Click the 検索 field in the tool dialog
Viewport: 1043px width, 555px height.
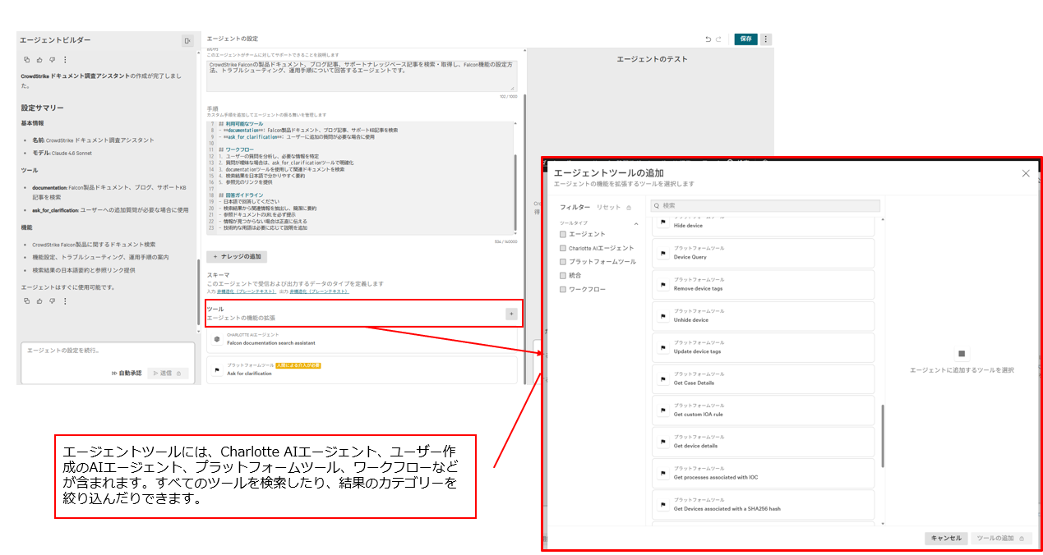[765, 206]
